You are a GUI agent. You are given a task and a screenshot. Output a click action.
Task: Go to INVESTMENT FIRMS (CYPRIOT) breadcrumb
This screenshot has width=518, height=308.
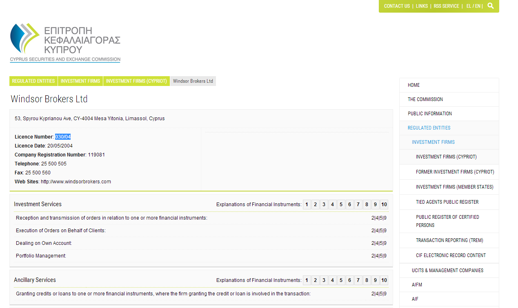136,81
